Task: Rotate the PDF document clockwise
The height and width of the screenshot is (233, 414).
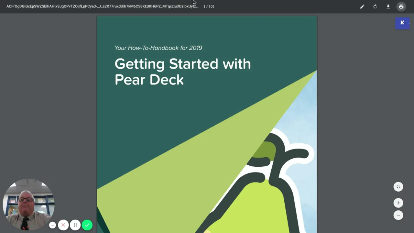Action: [375, 6]
